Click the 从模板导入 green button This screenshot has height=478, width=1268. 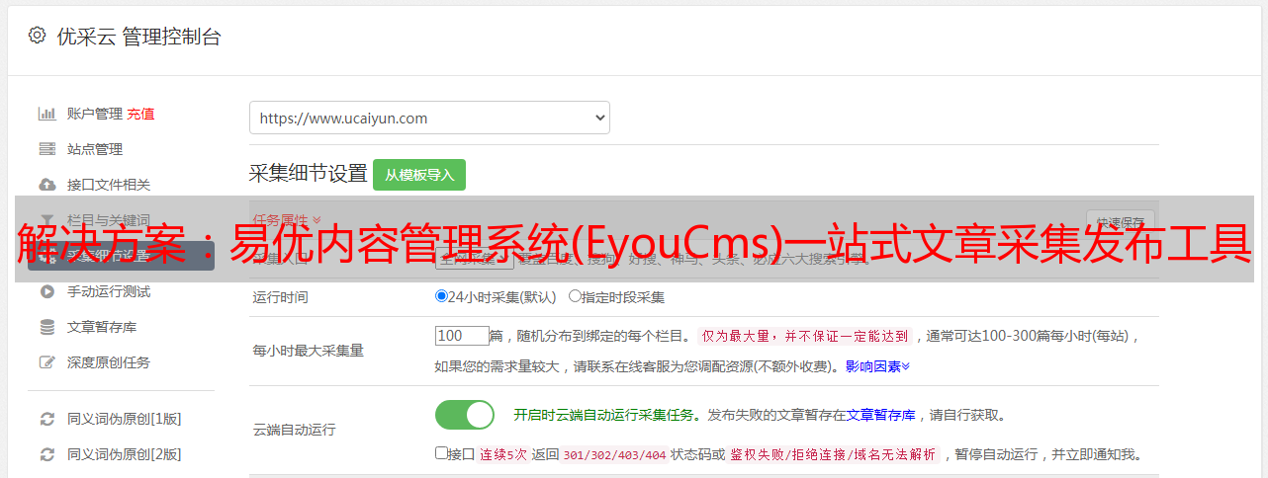[419, 175]
